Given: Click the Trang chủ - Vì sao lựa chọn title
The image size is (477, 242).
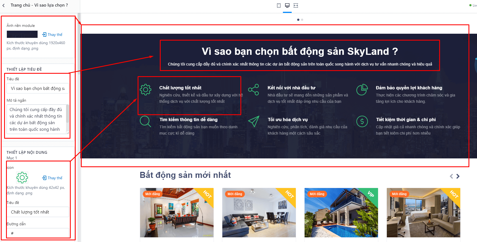Looking at the screenshot, I should click(x=39, y=5).
